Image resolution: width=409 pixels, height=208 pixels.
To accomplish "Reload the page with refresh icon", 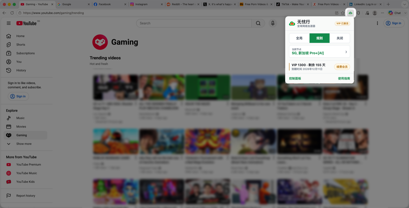I will pos(12,13).
